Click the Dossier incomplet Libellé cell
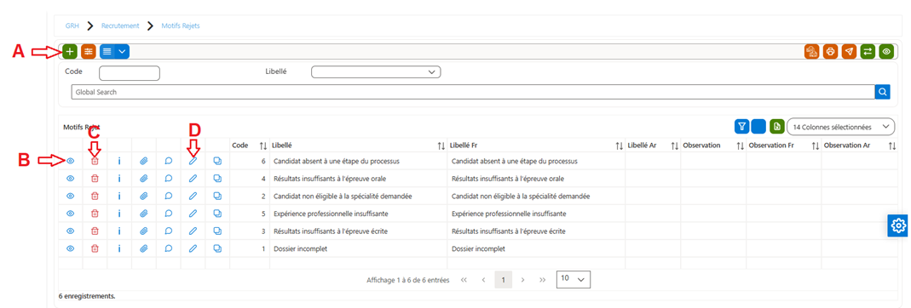 (x=358, y=248)
